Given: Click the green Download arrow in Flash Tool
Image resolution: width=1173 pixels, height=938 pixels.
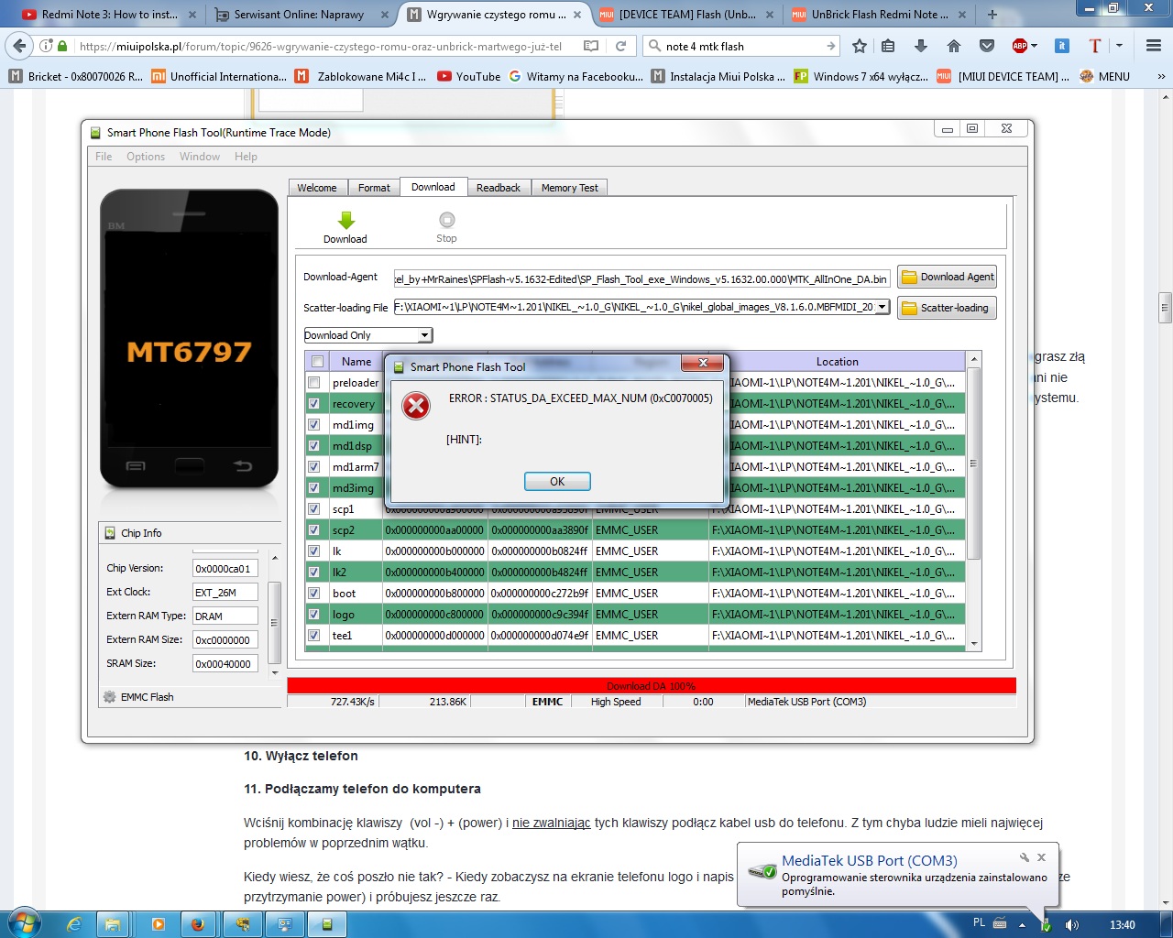Looking at the screenshot, I should pyautogui.click(x=345, y=221).
